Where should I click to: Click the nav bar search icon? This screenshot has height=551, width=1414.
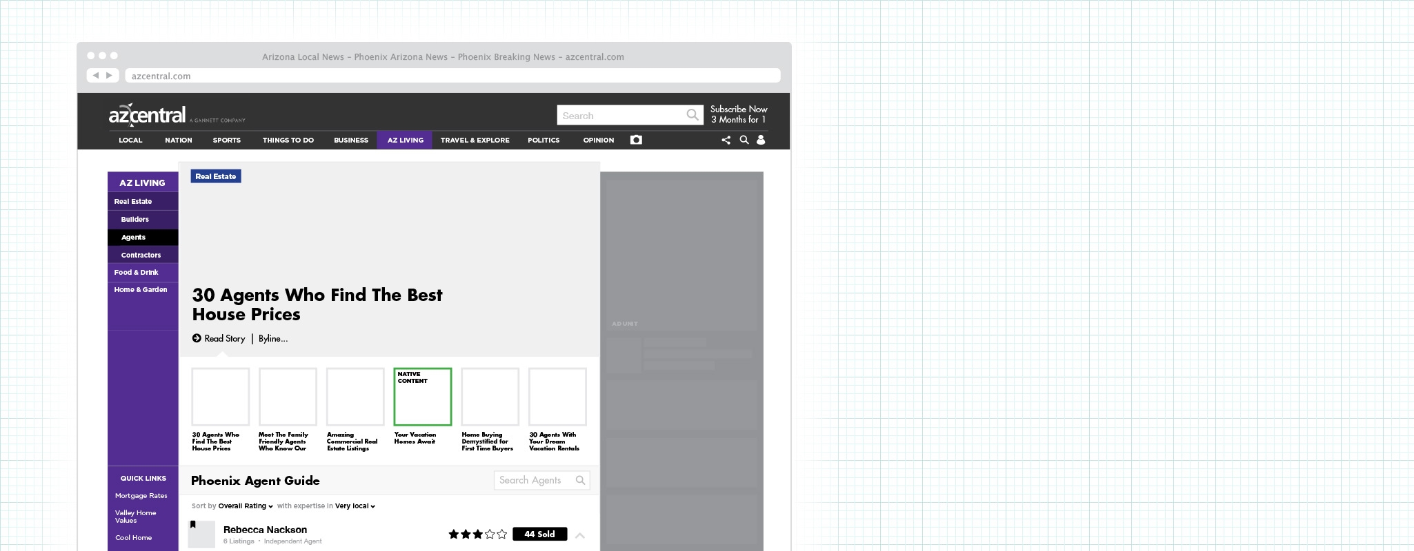744,140
